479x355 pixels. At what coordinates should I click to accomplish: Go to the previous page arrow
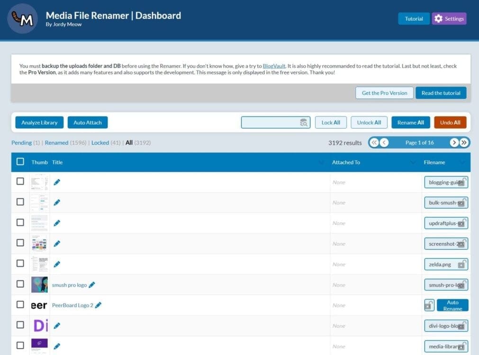coord(384,142)
